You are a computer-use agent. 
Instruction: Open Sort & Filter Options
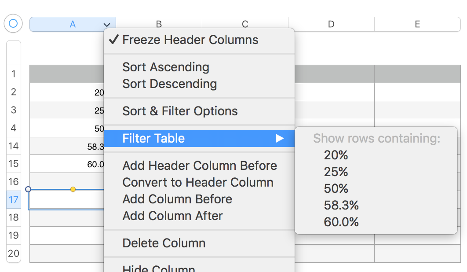(180, 111)
